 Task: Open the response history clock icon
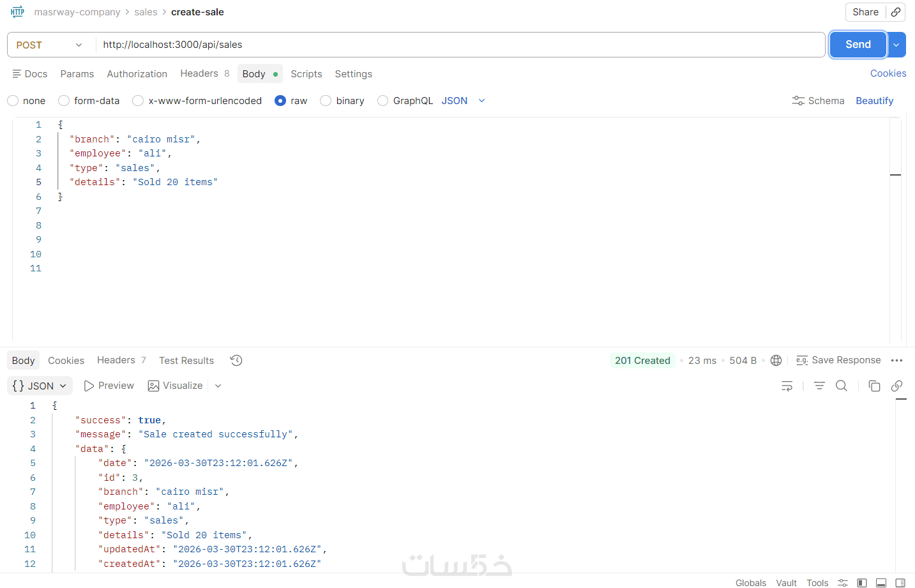click(236, 361)
